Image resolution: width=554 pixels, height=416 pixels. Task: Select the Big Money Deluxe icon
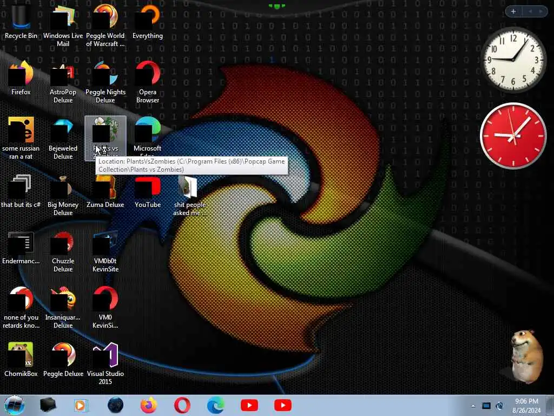tap(63, 195)
